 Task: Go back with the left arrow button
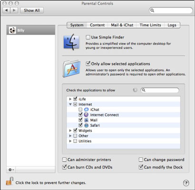tap(7, 10)
